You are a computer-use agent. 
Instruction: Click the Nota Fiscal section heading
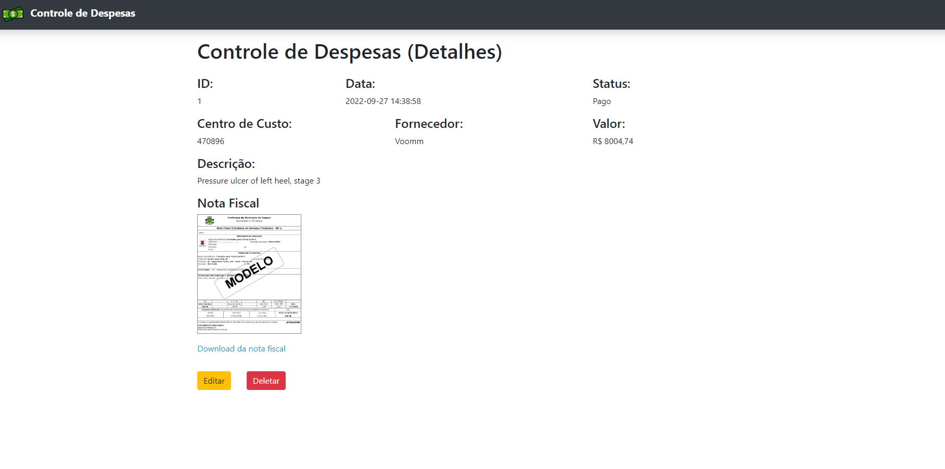[x=228, y=203]
